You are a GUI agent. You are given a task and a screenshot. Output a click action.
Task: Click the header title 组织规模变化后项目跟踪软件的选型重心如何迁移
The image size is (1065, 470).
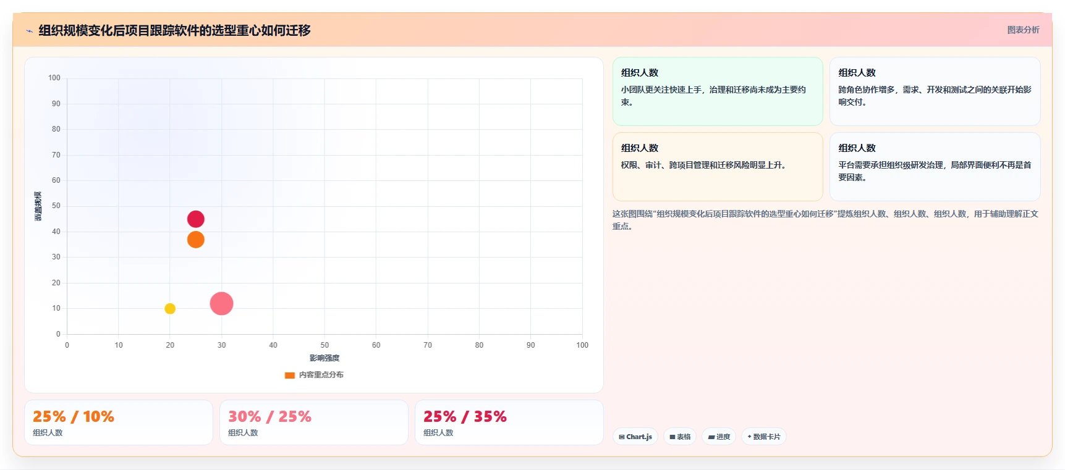[x=174, y=30]
